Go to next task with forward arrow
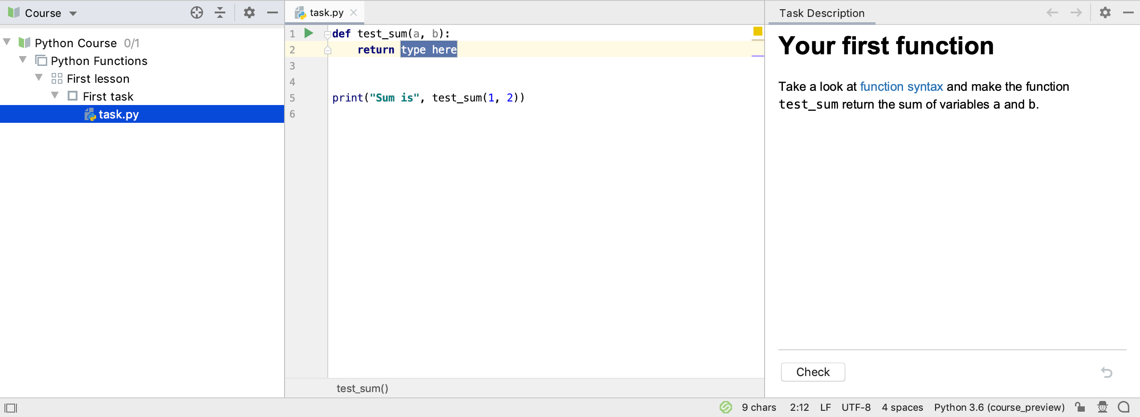Screen dimensions: 1140x417 coord(1076,12)
